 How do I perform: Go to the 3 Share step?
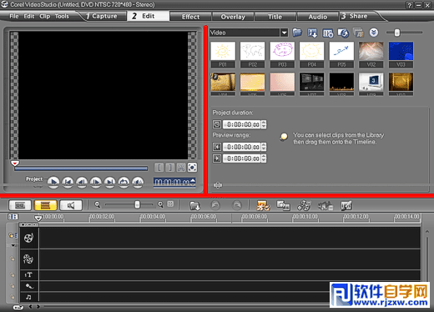(355, 16)
